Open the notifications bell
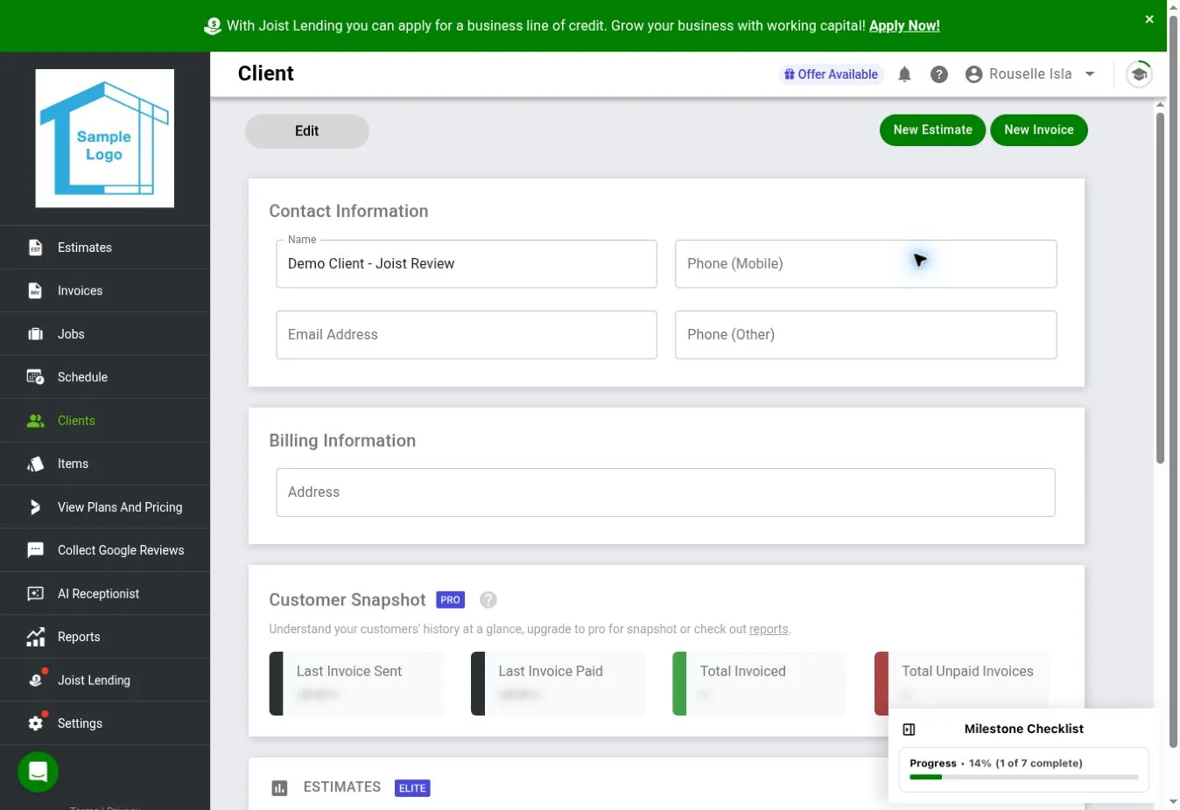This screenshot has width=1180, height=810. pyautogui.click(x=904, y=74)
